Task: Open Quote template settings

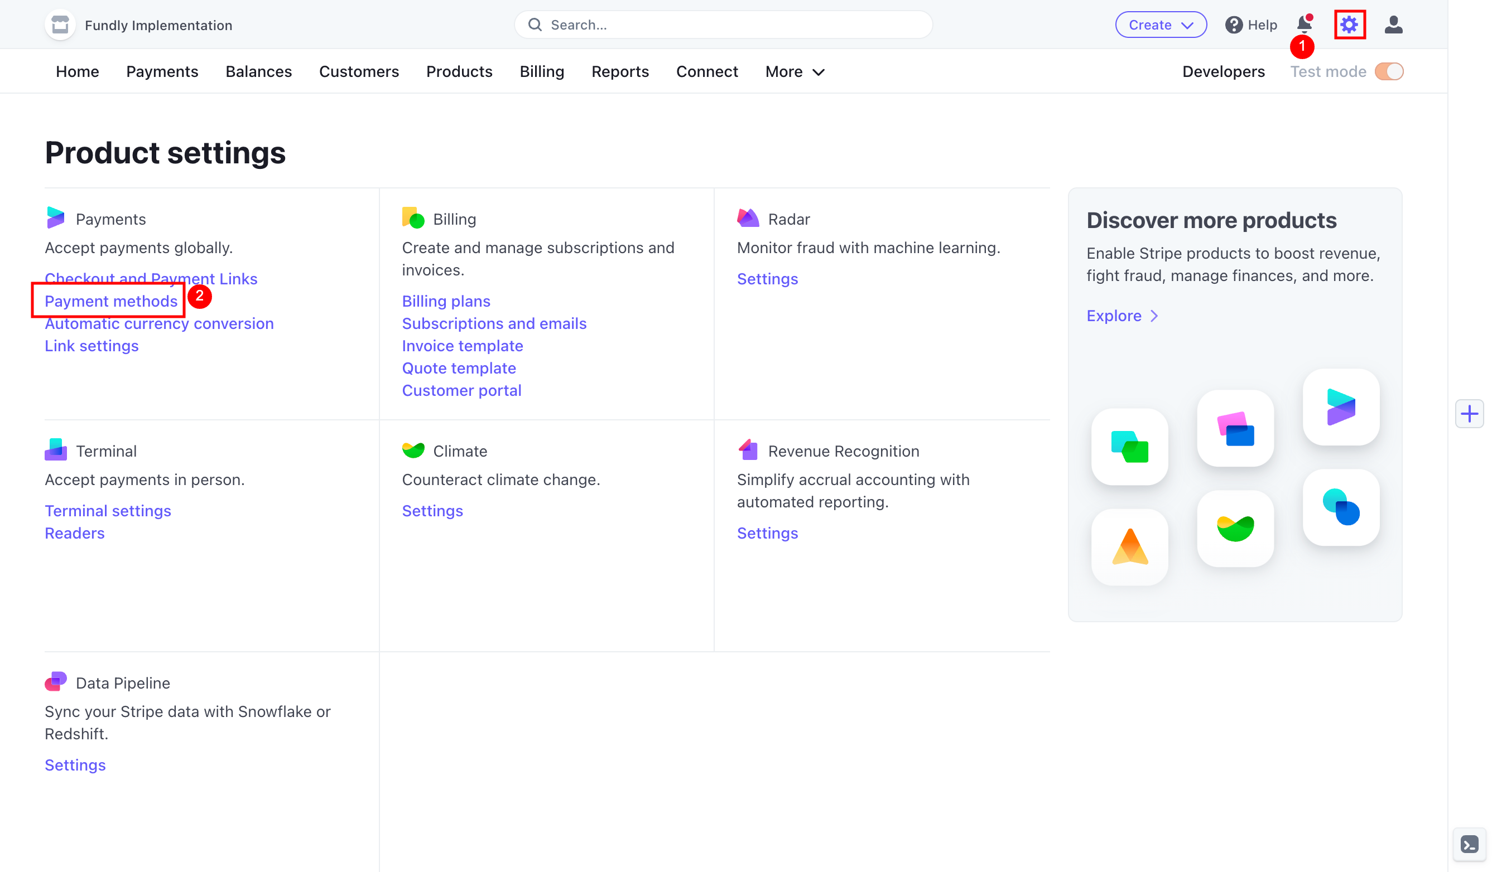Action: [x=459, y=368]
